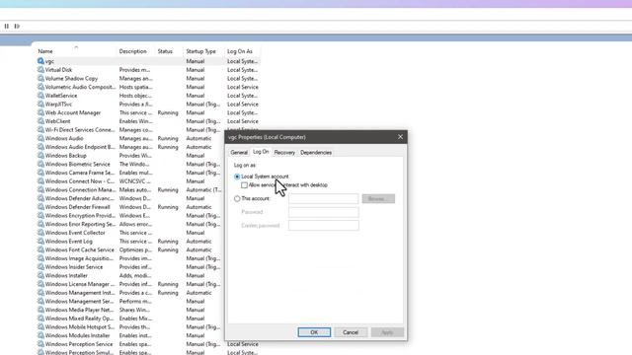
Task: Click the Virtual Disk service icon
Action: pyautogui.click(x=40, y=70)
